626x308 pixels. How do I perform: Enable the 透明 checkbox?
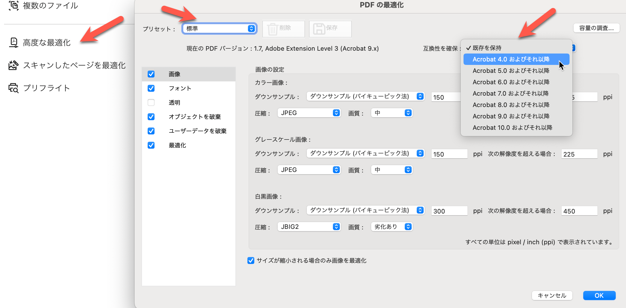coord(151,102)
